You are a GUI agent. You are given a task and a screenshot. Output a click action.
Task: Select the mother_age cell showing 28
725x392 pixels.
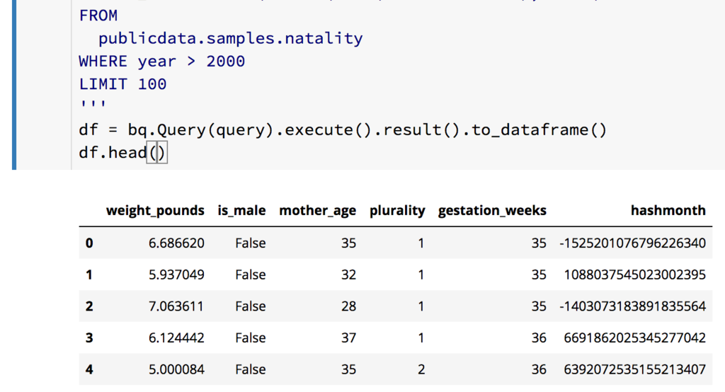click(348, 306)
